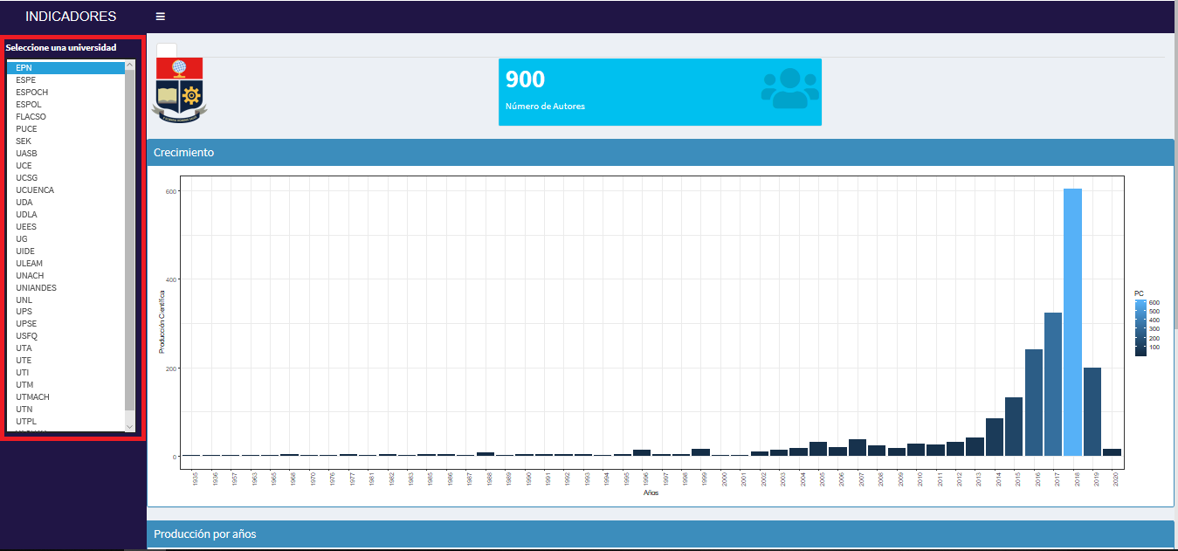Click the EPN university crest logo
Screen dimensions: 1178x551
179,88
